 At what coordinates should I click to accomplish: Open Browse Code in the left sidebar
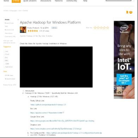click(x=9, y=23)
